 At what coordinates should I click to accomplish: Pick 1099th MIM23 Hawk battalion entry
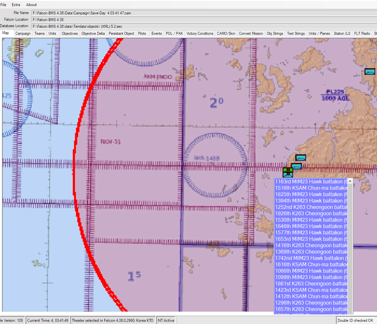pos(311,277)
